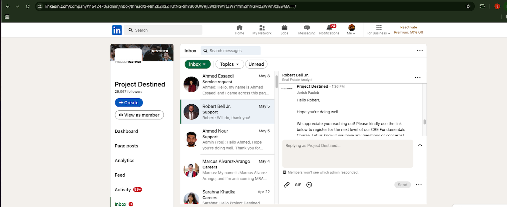Click Ahmed Nour's profile photo
507x207 pixels.
click(191, 139)
